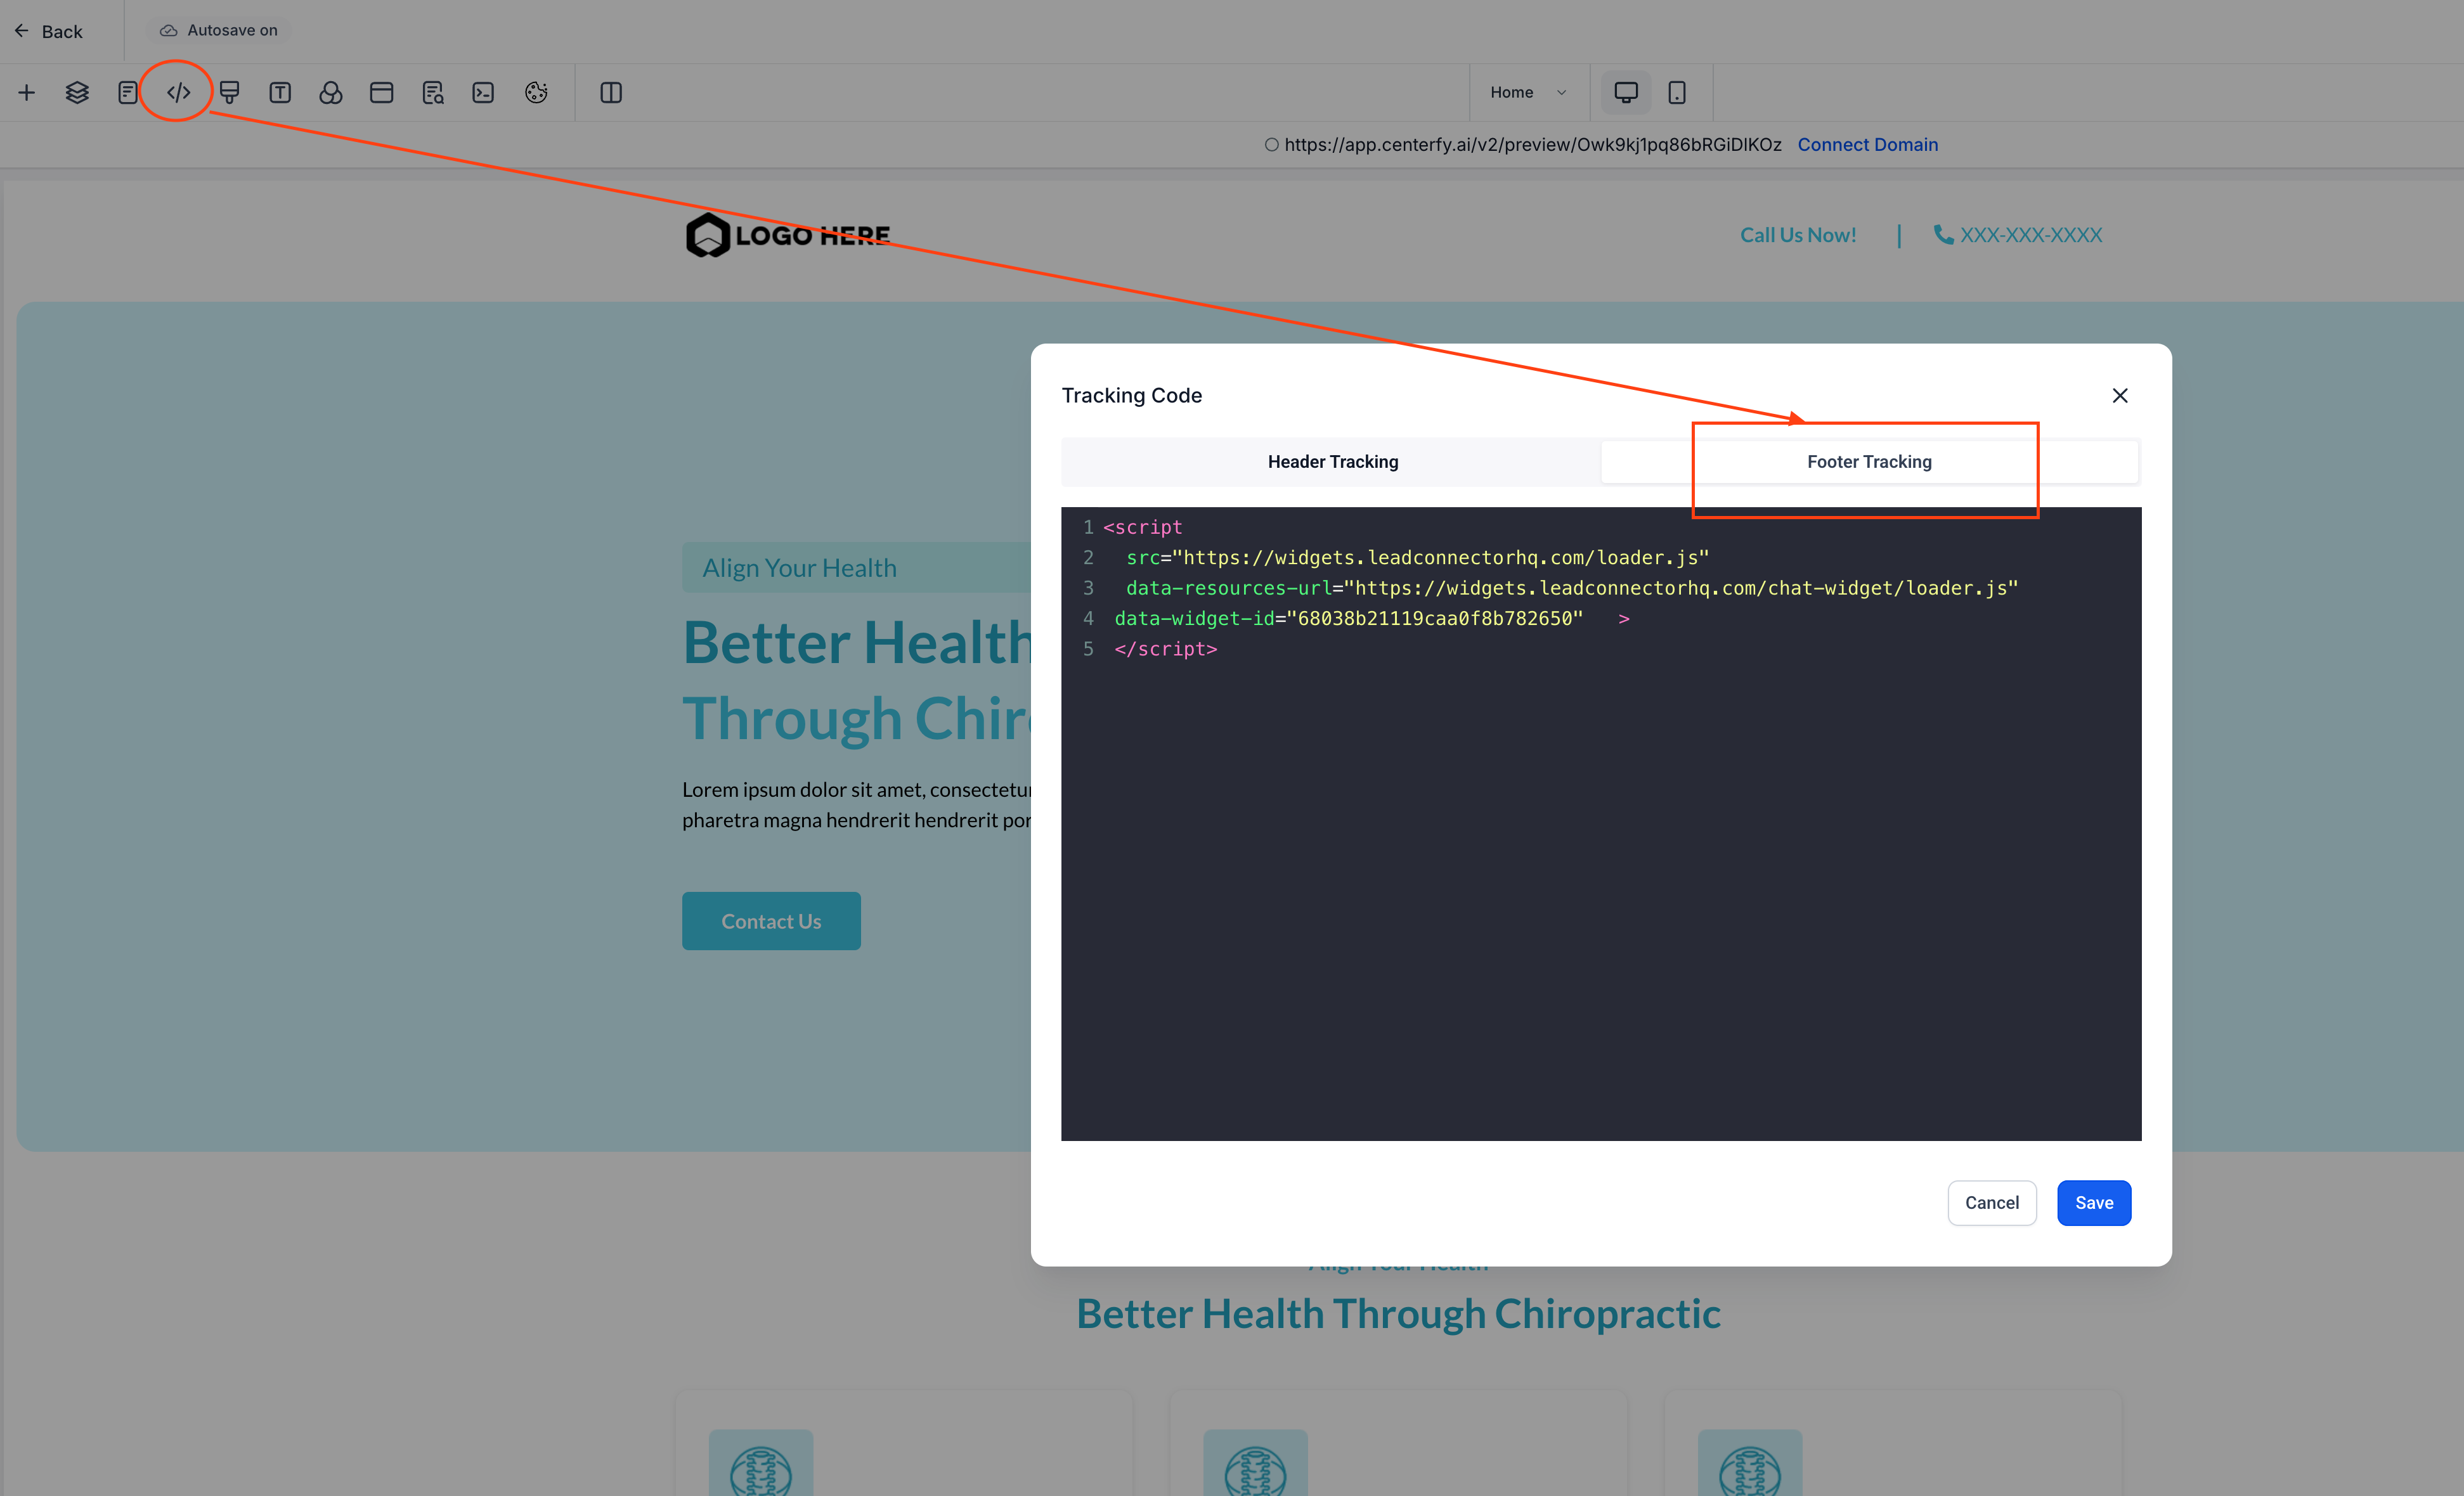Open the typography T icon
Image resolution: width=2464 pixels, height=1496 pixels.
tap(280, 93)
